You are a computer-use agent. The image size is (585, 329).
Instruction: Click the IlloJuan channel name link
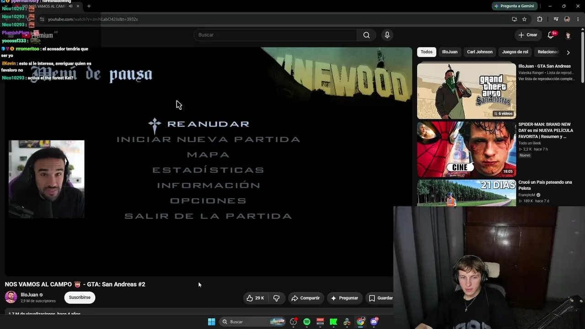pyautogui.click(x=29, y=295)
